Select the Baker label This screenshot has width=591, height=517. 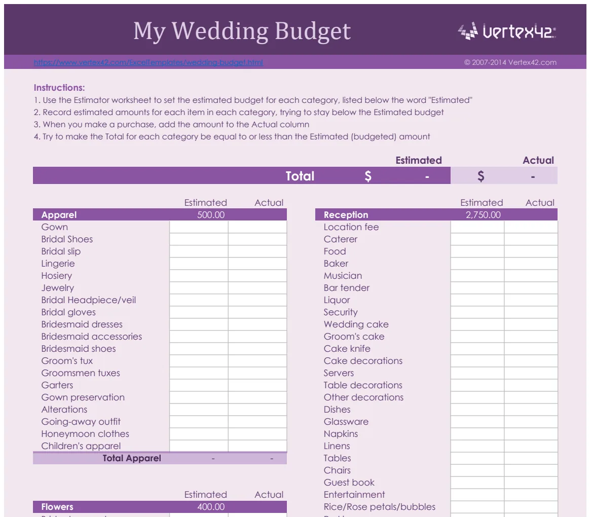tap(336, 264)
